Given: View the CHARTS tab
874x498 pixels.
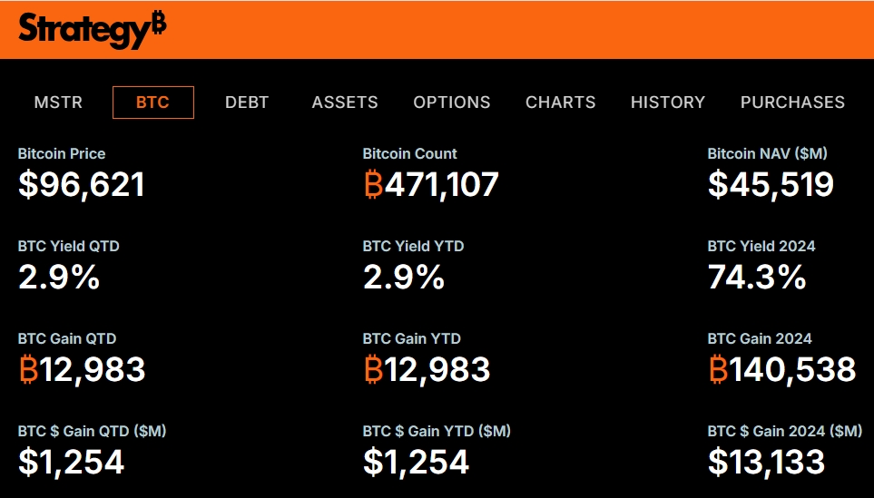Looking at the screenshot, I should point(561,103).
